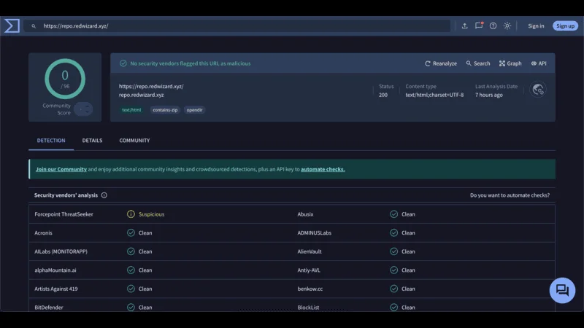Click the globe link icon beside analysis date
Screen dimensions: 584x328
pos(537,89)
